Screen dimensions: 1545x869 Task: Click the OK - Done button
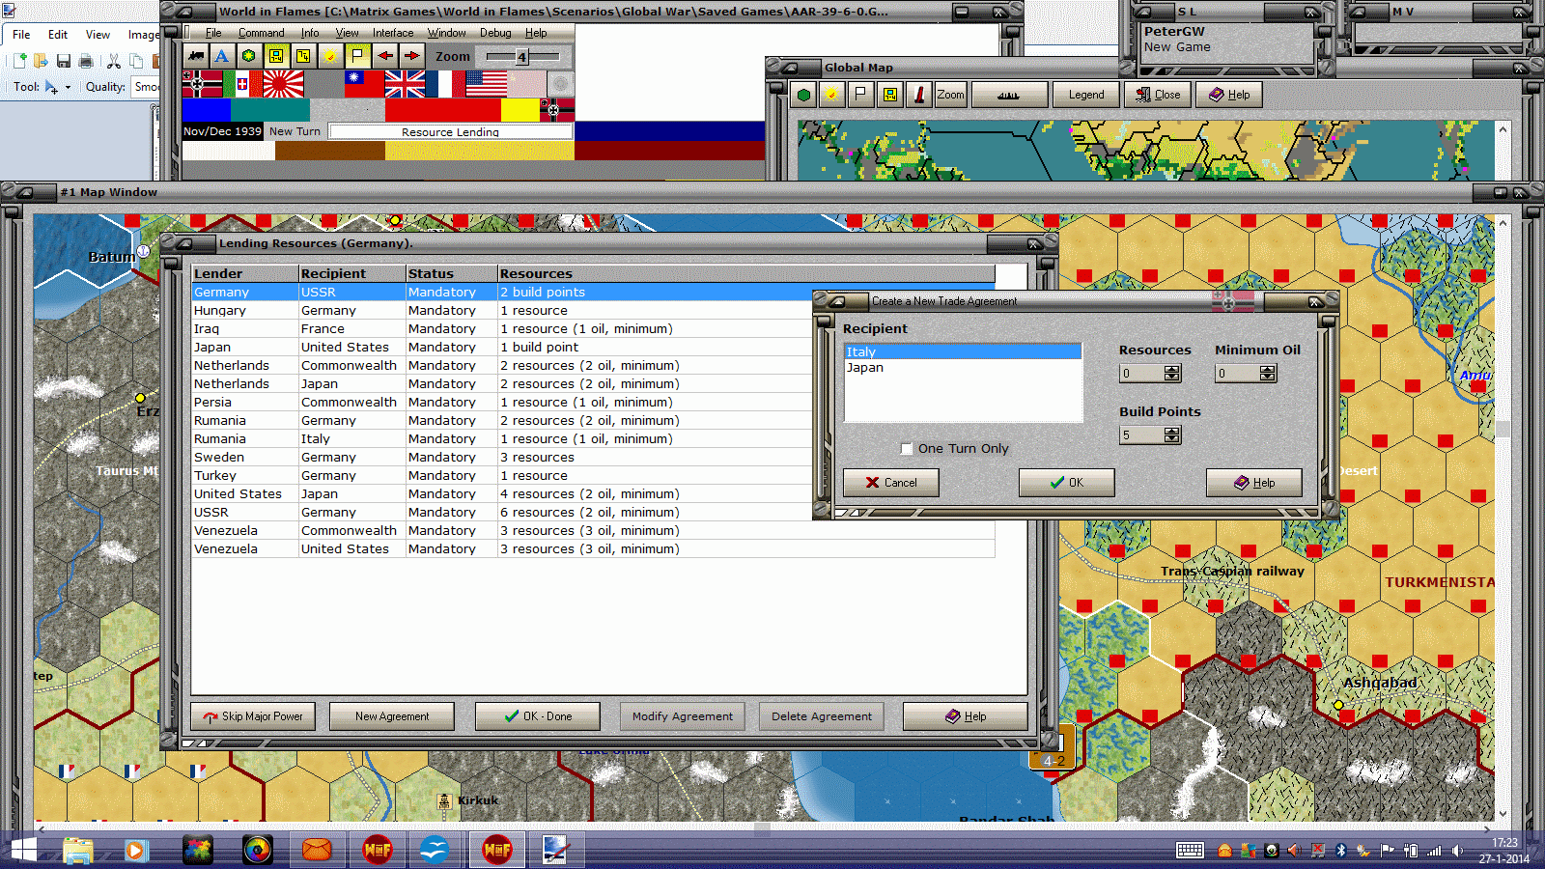tap(538, 716)
